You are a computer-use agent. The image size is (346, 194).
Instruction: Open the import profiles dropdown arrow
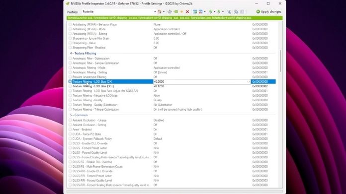pyautogui.click(x=223, y=12)
